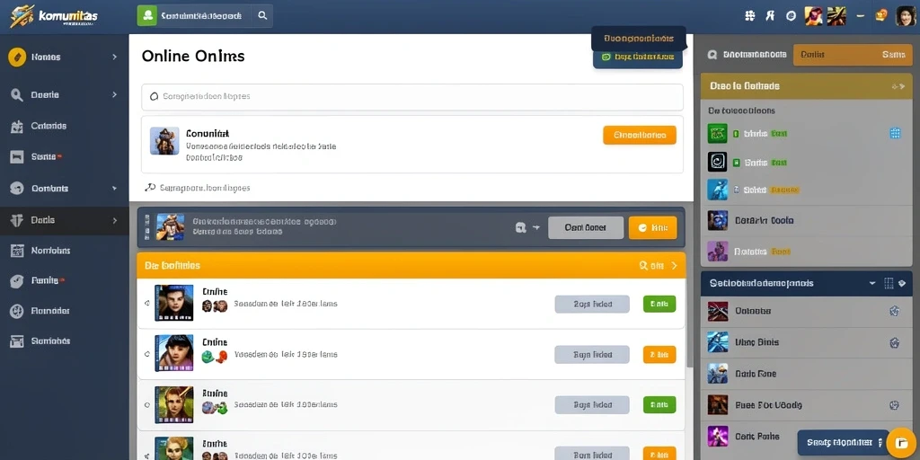The width and height of the screenshot is (920, 460).
Task: Click the top header search input field
Action: 204,16
